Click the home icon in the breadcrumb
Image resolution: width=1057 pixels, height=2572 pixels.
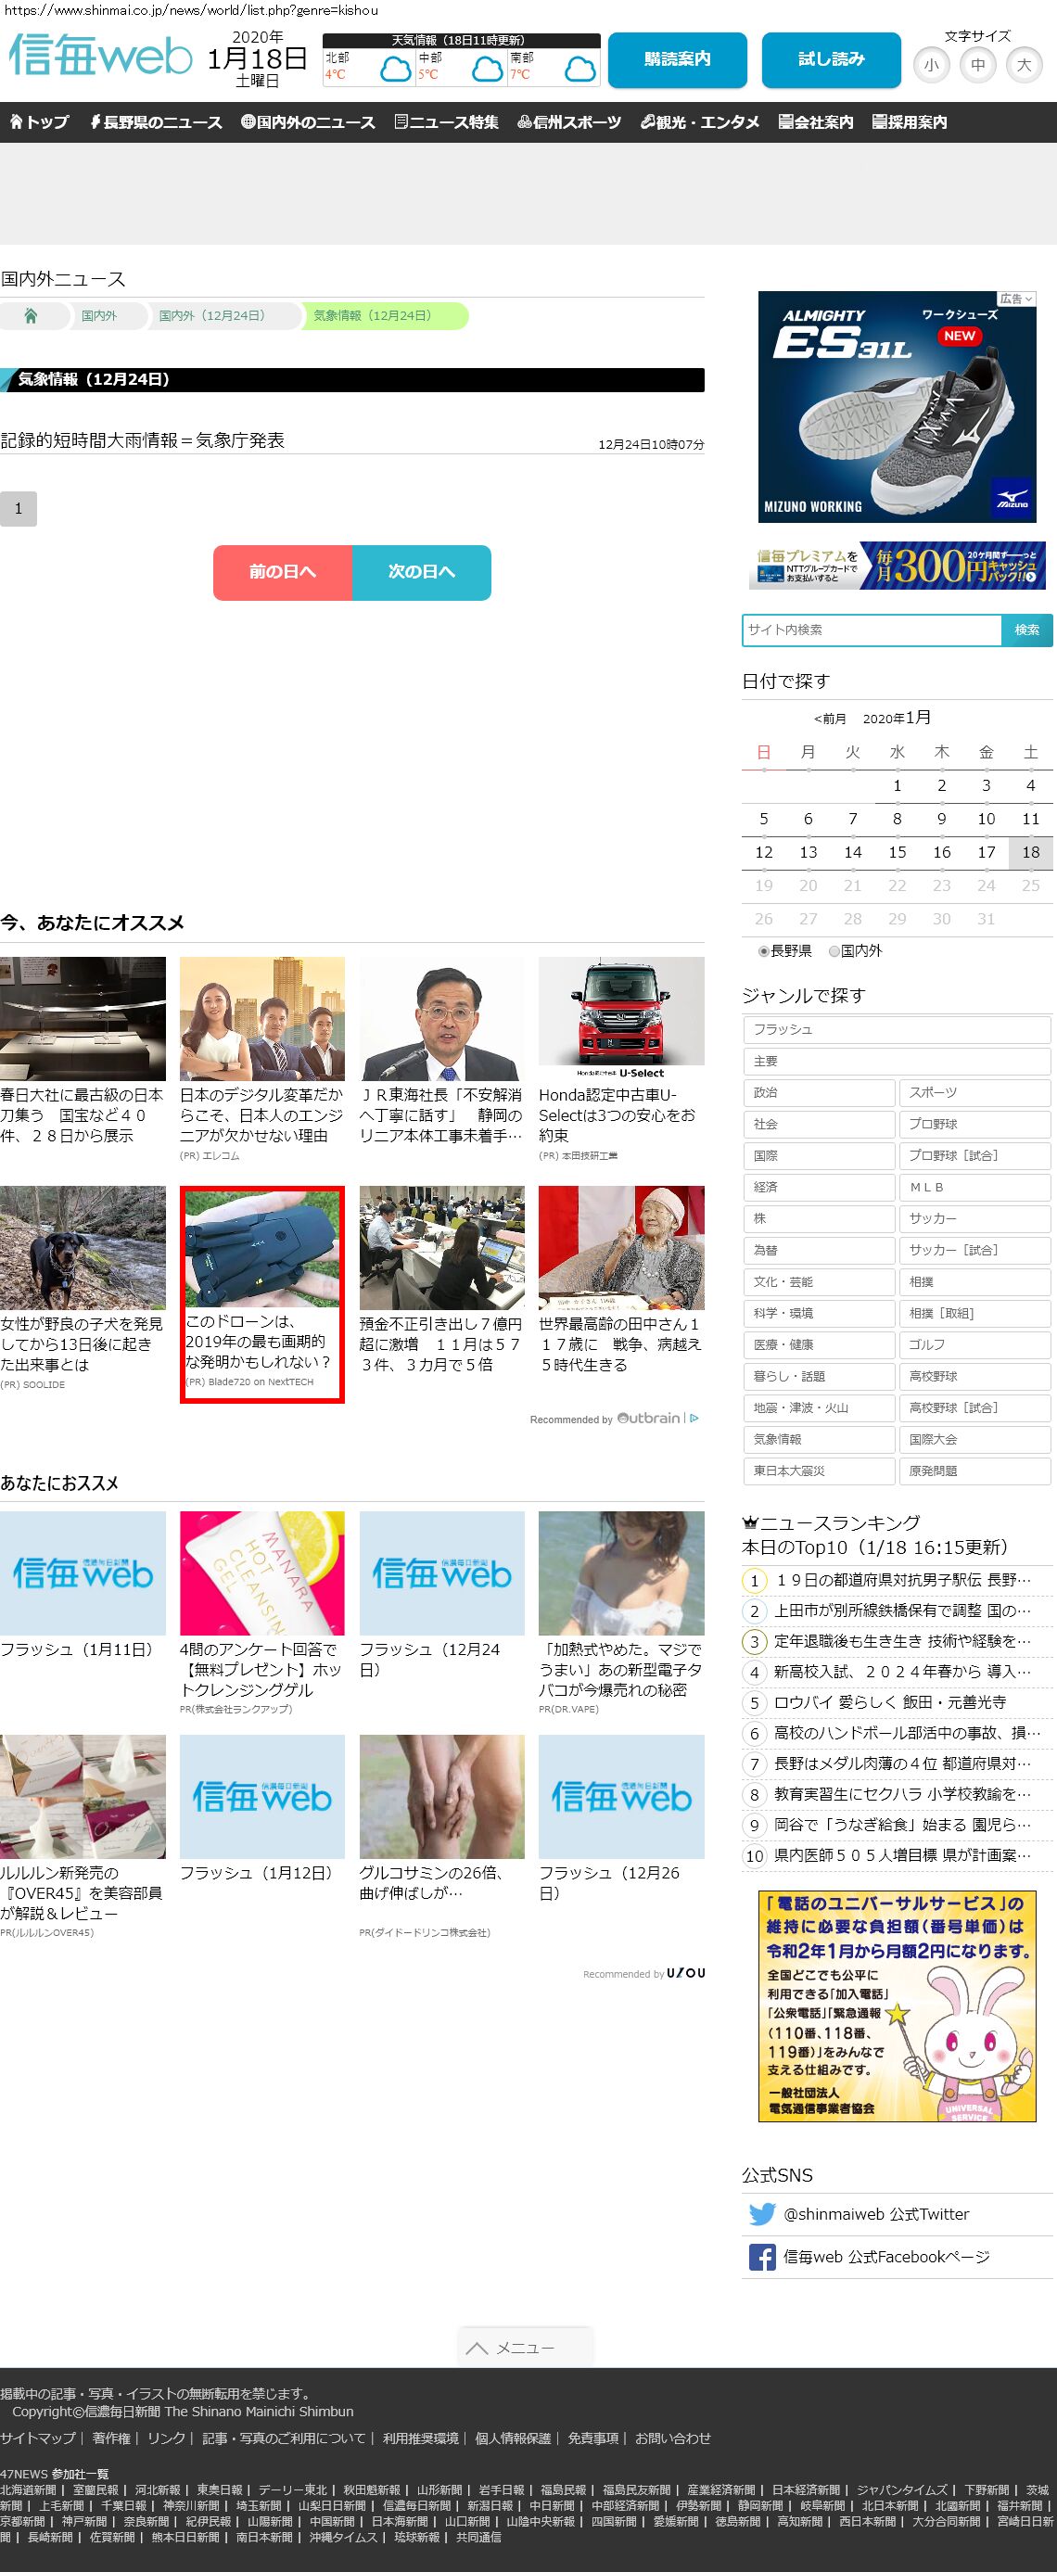[x=31, y=315]
